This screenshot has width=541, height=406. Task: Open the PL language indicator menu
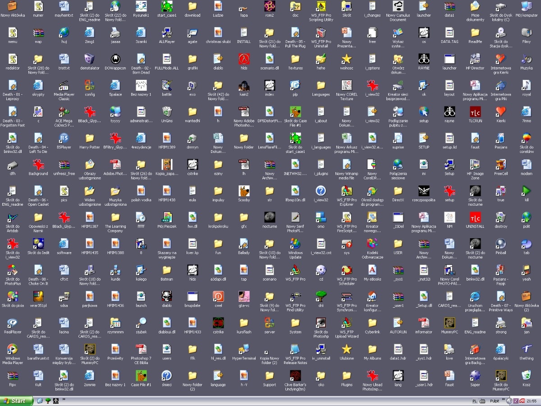coord(475,401)
